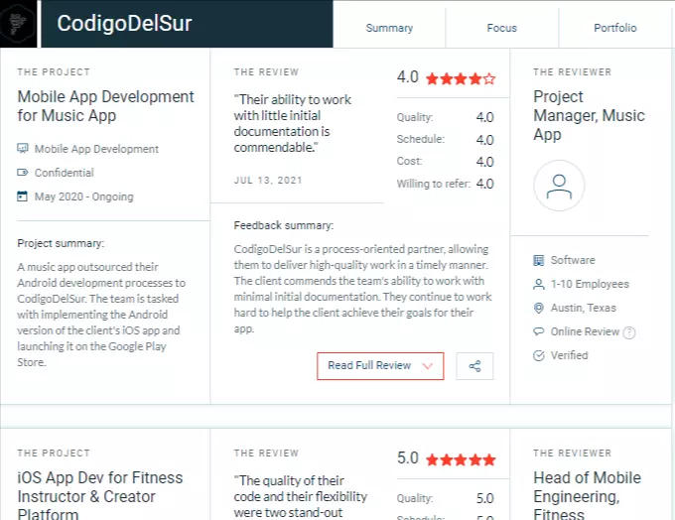The width and height of the screenshot is (675, 520).
Task: Click the 'Feedback summary:' heading
Action: click(283, 225)
